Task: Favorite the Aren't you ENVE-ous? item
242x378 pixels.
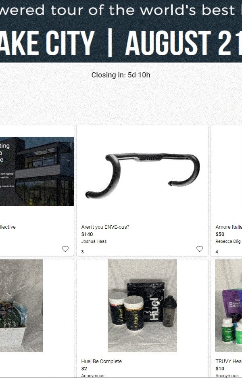Action: point(200,249)
